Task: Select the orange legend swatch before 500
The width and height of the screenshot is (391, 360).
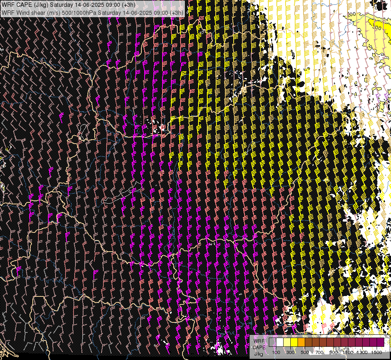Action: pos(301,342)
